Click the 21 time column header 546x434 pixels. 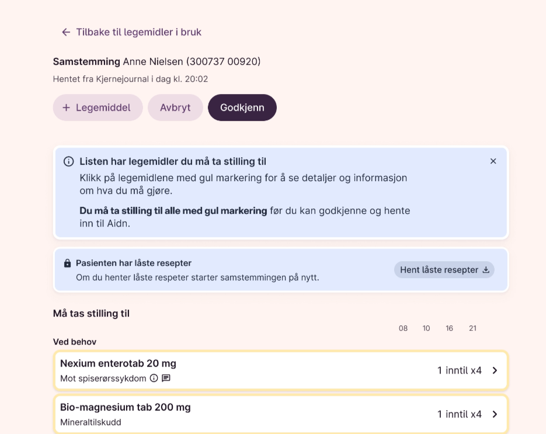pos(472,328)
